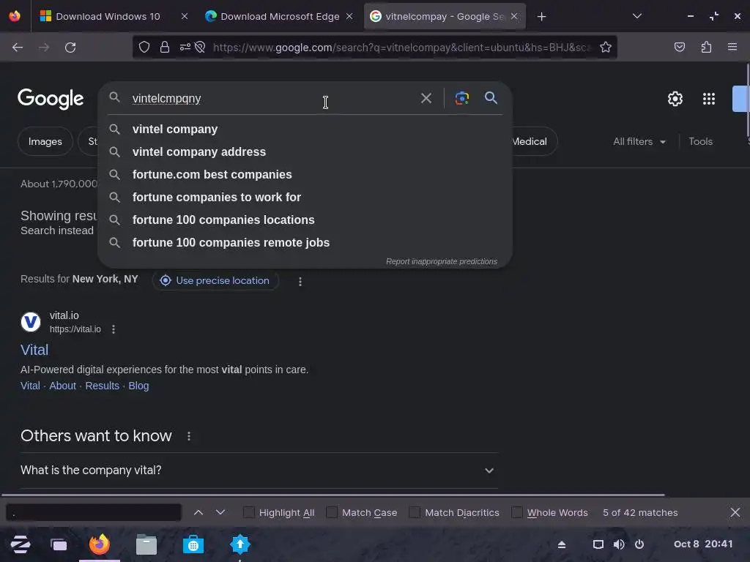The image size is (750, 562).
Task: Open site permissions icon in address bar
Action: pyautogui.click(x=185, y=47)
